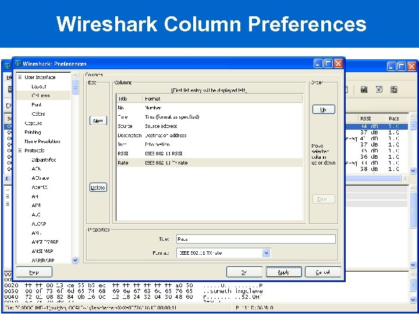Select the 2dparityfec protocol entry
The width and height of the screenshot is (419, 314).
point(44,160)
